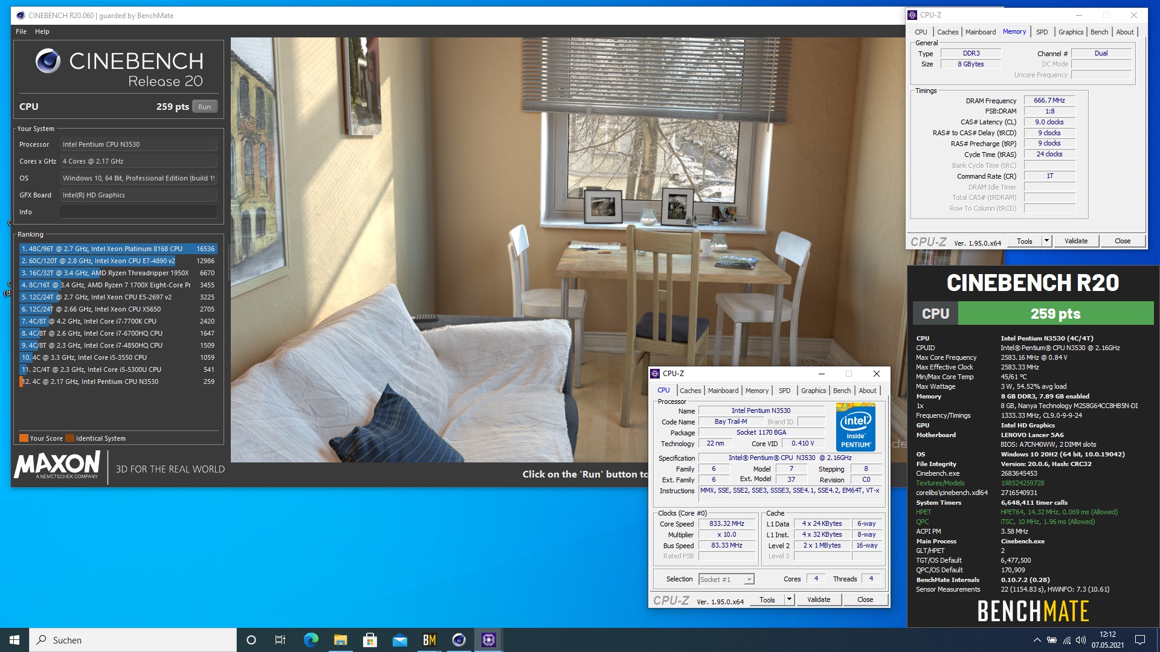Click Close button in upper CPU-Z window

[1123, 241]
